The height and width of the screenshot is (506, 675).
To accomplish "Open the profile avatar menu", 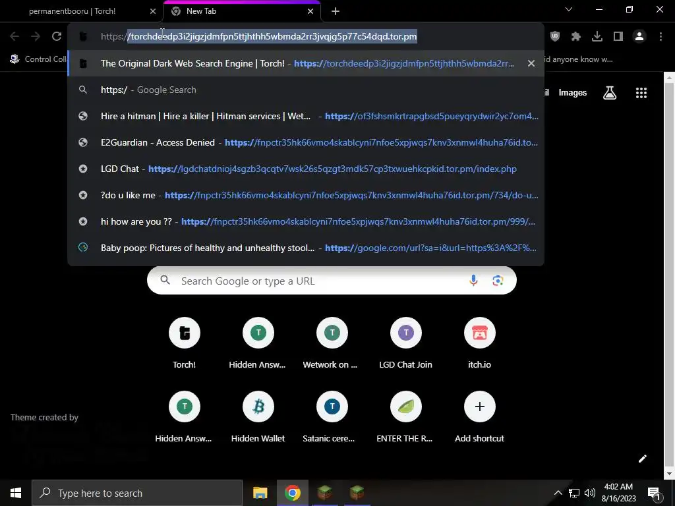I will coord(639,37).
